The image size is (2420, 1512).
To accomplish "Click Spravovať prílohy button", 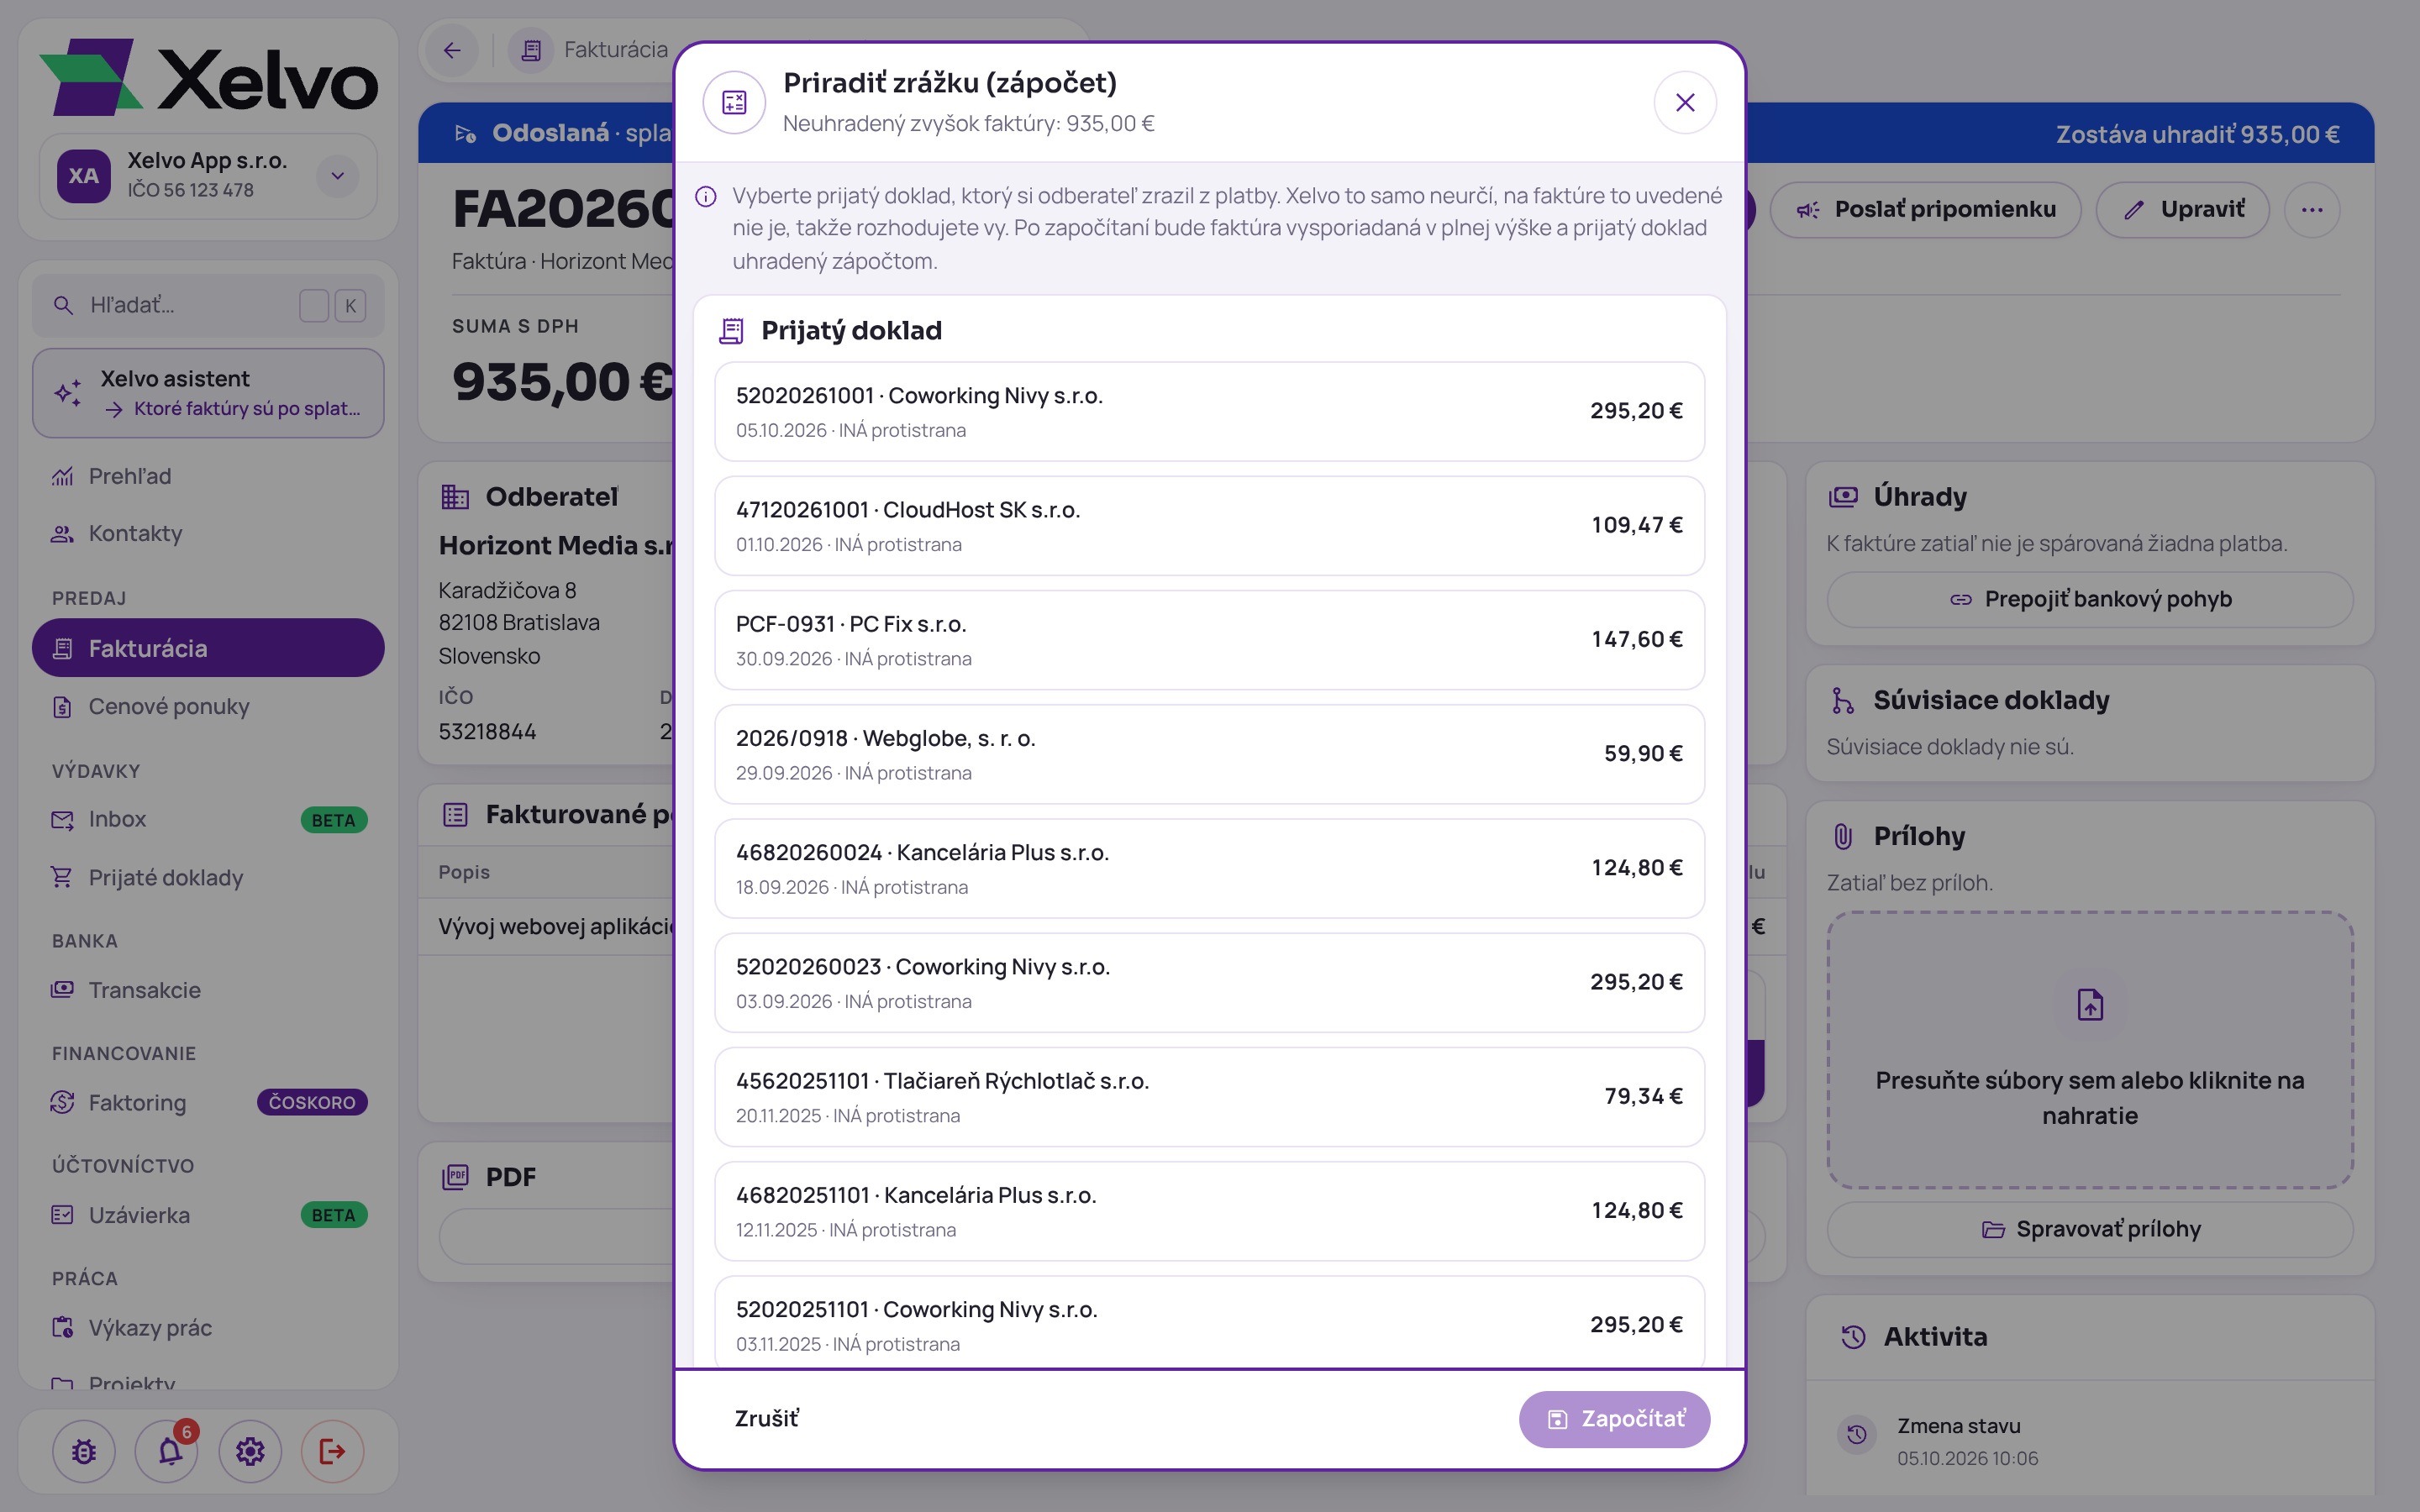I will (2090, 1229).
